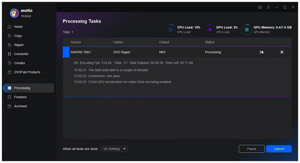Open the Copy module
The width and height of the screenshot is (300, 163).
pyautogui.click(x=18, y=36)
